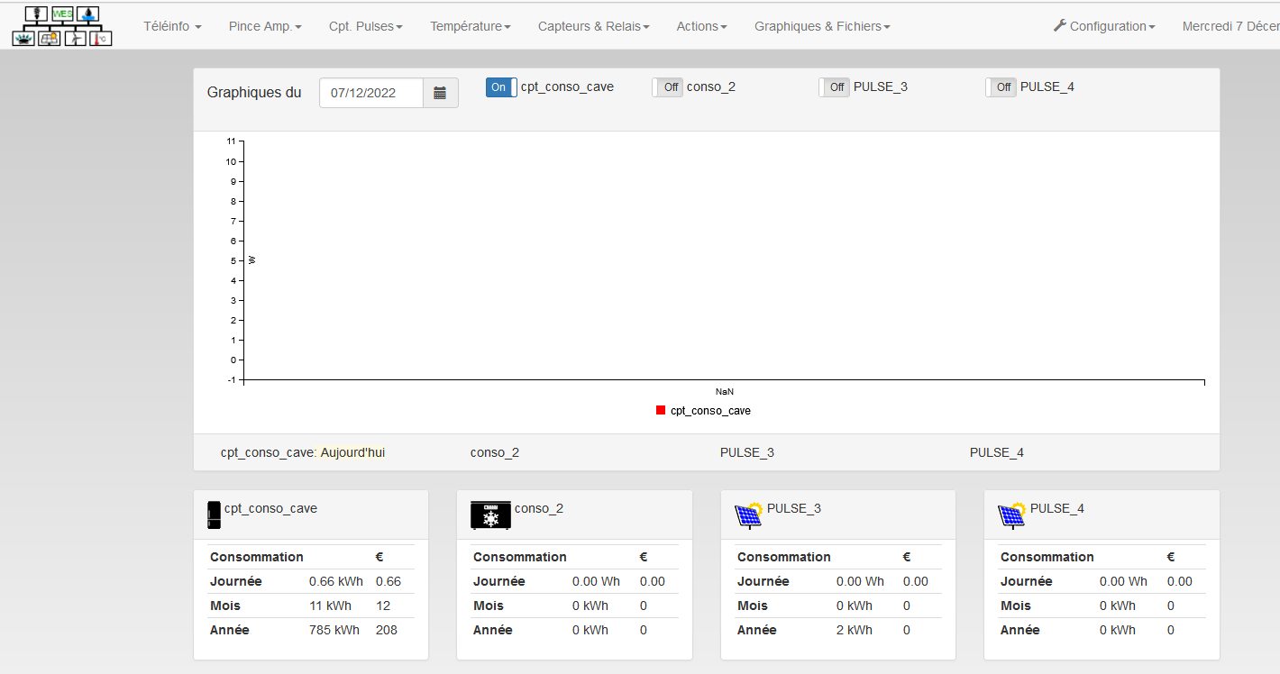Turn off the cpt_conso_cave graph toggle
This screenshot has width=1280, height=674.
501,87
